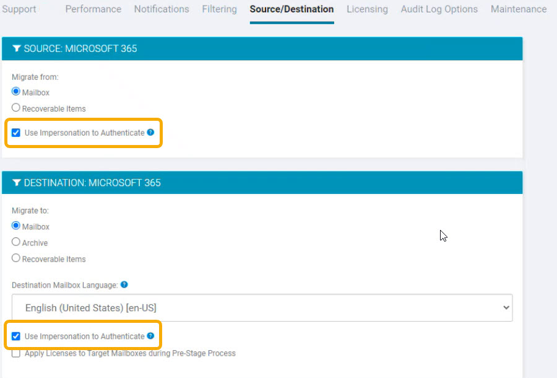Switch to the Maintenance tab
The image size is (557, 378).
[x=519, y=9]
